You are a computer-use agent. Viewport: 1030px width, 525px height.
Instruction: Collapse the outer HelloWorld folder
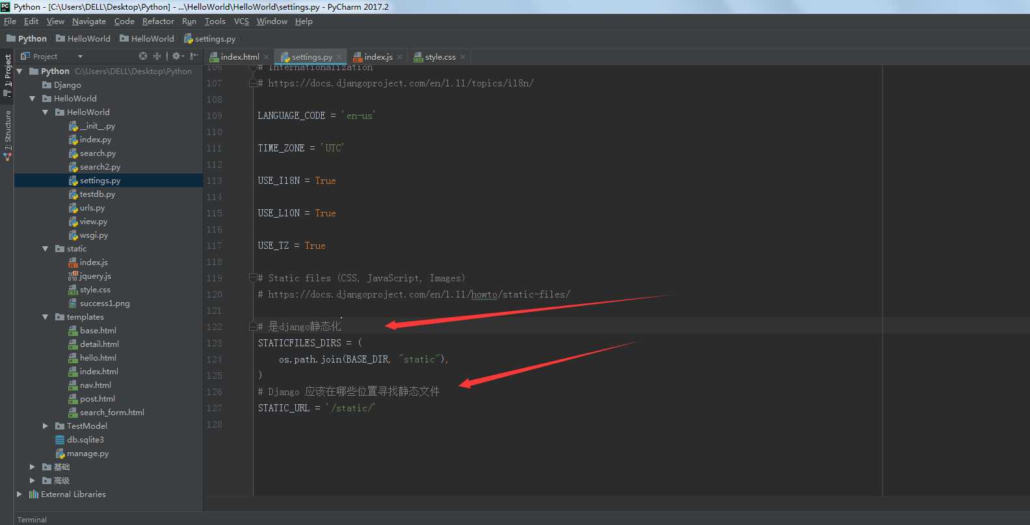pyautogui.click(x=33, y=99)
